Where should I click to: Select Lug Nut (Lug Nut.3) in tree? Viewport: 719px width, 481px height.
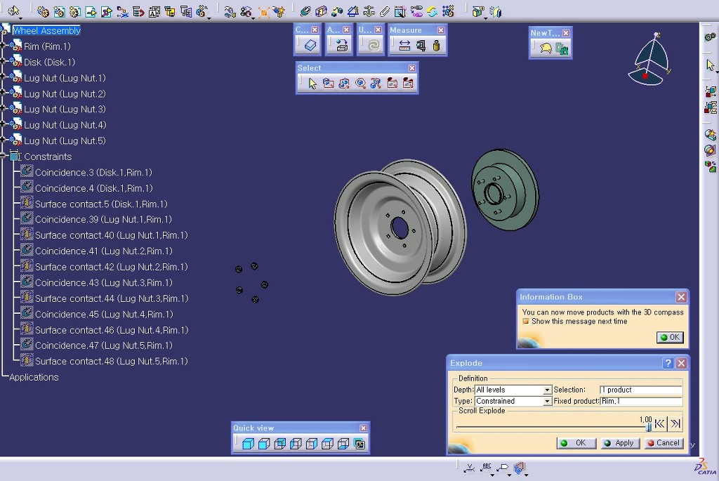tap(65, 110)
